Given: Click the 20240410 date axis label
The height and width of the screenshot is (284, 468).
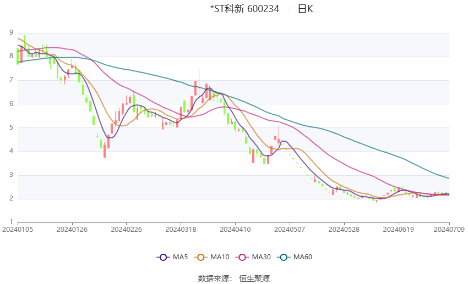Looking at the screenshot, I should point(235,230).
